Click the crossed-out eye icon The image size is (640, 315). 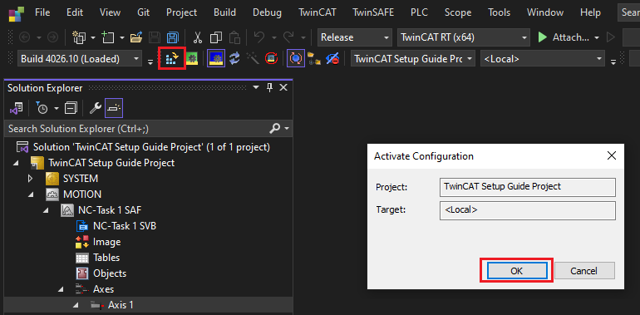332,59
